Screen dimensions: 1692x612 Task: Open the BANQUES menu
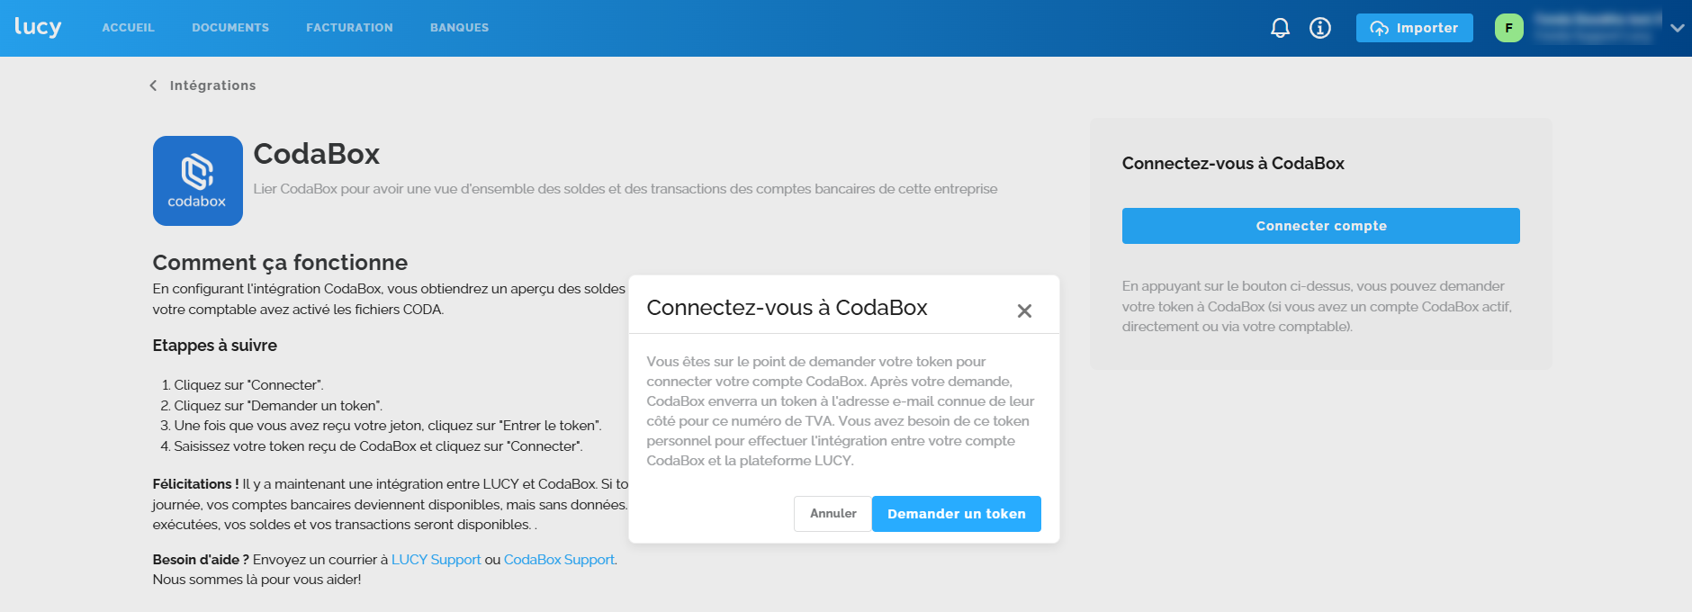(x=460, y=28)
